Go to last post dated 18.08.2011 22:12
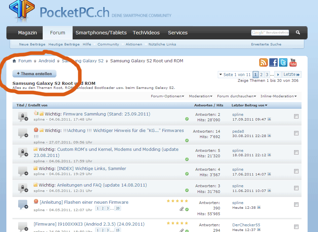This screenshot has height=232, width=318. [269, 155]
